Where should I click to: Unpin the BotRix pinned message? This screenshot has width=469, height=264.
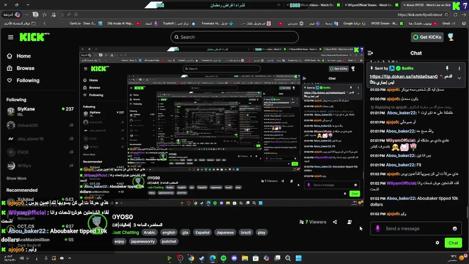click(x=447, y=69)
